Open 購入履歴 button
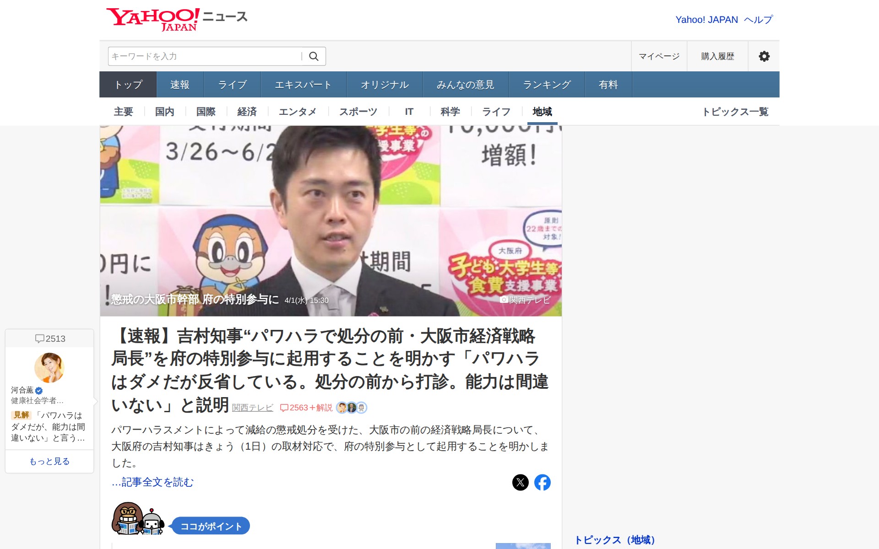 pyautogui.click(x=717, y=56)
